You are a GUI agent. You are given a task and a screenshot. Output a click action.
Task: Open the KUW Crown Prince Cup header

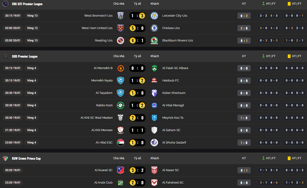(26, 158)
